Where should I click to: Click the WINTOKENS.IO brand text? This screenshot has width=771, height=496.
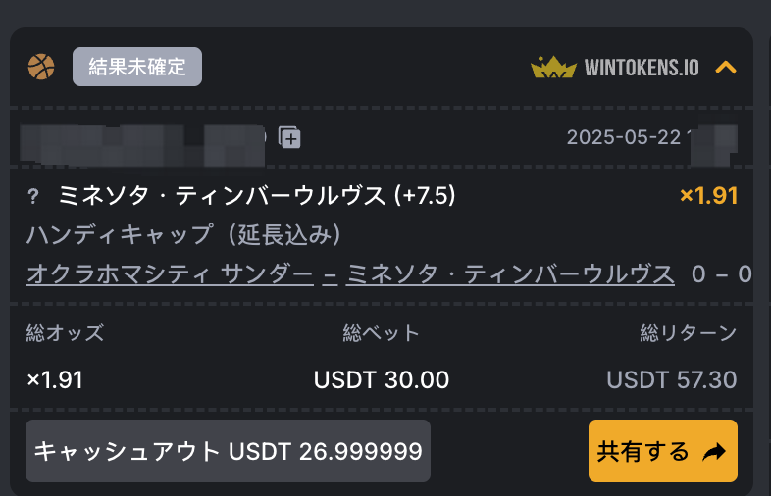click(642, 68)
